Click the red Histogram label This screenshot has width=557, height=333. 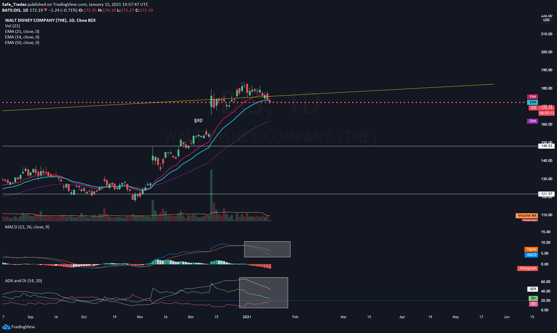pos(528,268)
